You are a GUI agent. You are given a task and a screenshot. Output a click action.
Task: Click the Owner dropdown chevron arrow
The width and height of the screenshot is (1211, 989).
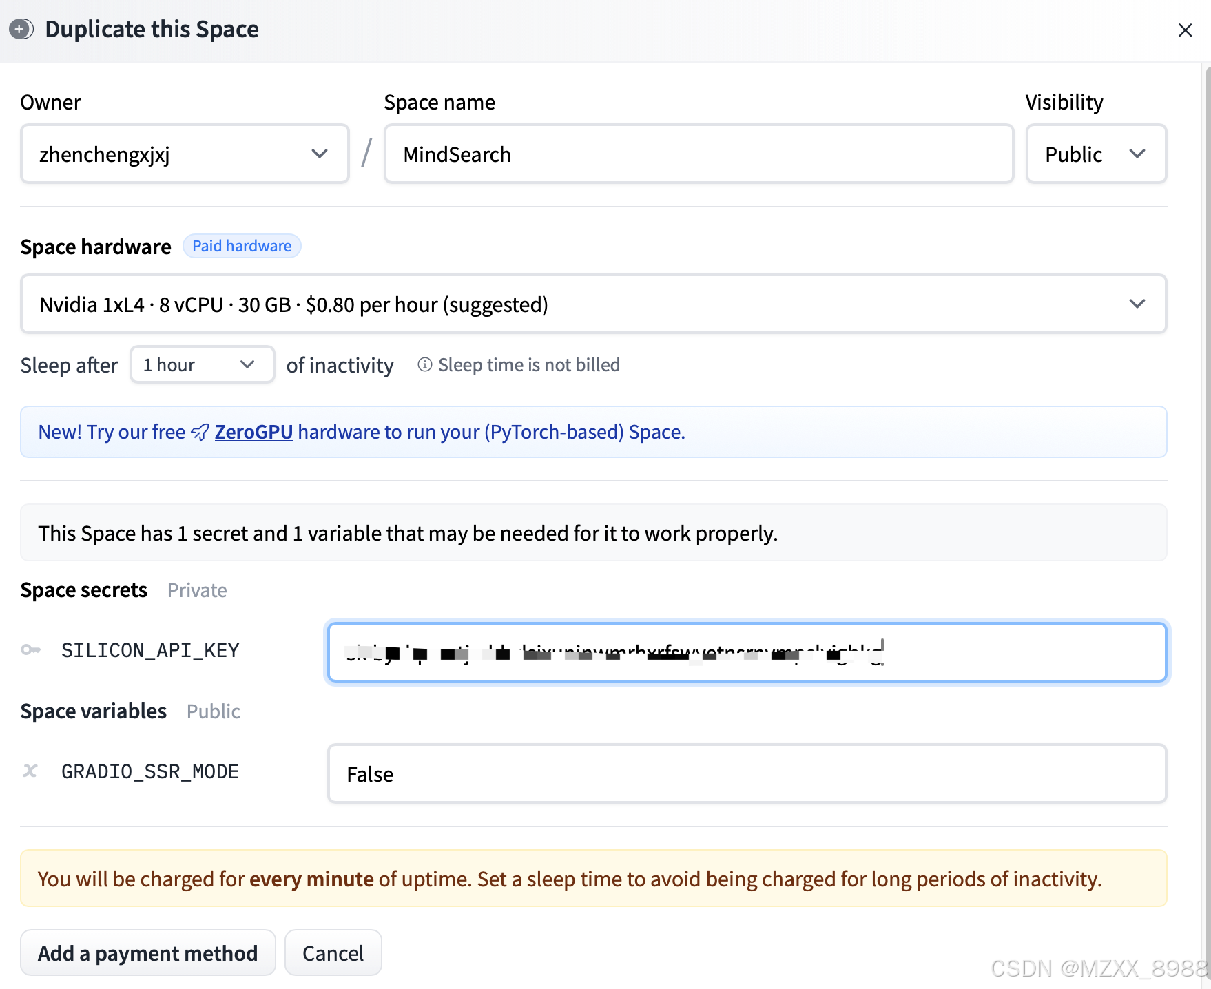coord(319,154)
